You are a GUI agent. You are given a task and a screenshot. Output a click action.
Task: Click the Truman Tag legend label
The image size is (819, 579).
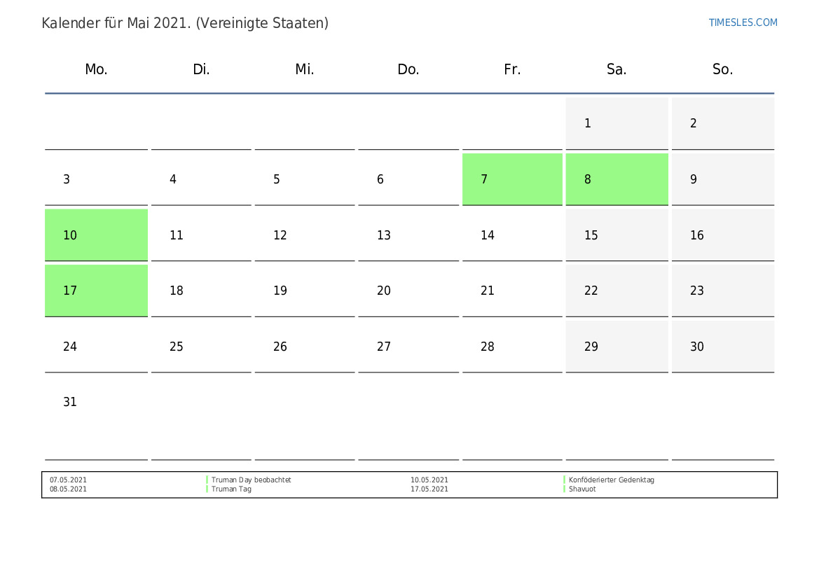coord(231,489)
